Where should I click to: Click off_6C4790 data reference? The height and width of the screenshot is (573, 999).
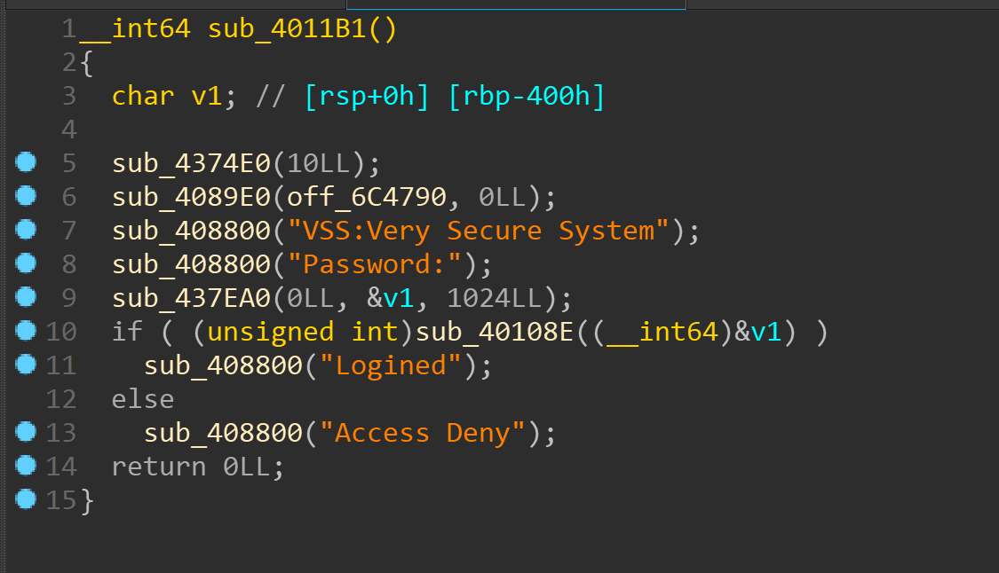[x=367, y=197]
